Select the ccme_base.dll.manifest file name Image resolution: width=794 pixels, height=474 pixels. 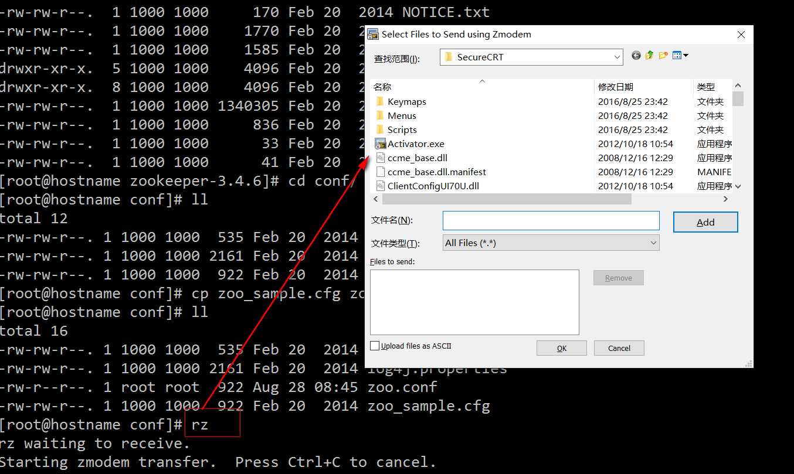[437, 172]
